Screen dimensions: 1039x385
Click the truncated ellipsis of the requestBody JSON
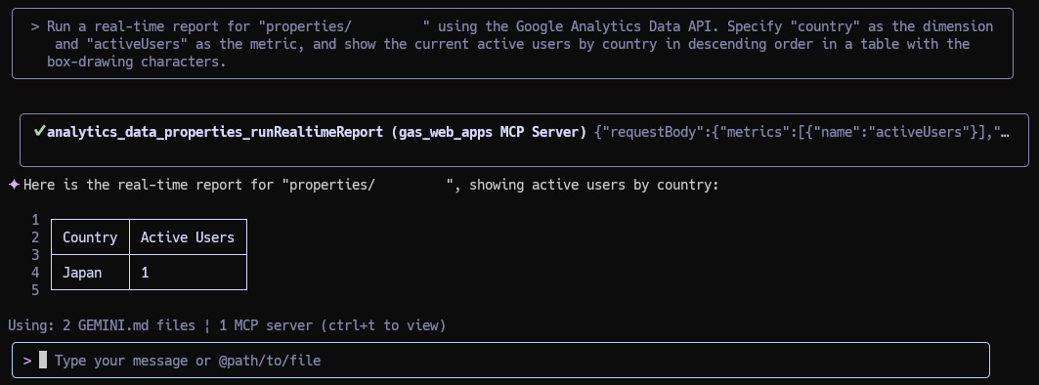pos(1005,132)
